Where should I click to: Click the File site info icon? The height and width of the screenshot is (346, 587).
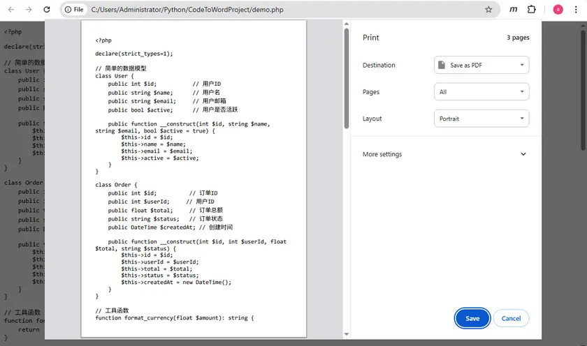coord(74,10)
